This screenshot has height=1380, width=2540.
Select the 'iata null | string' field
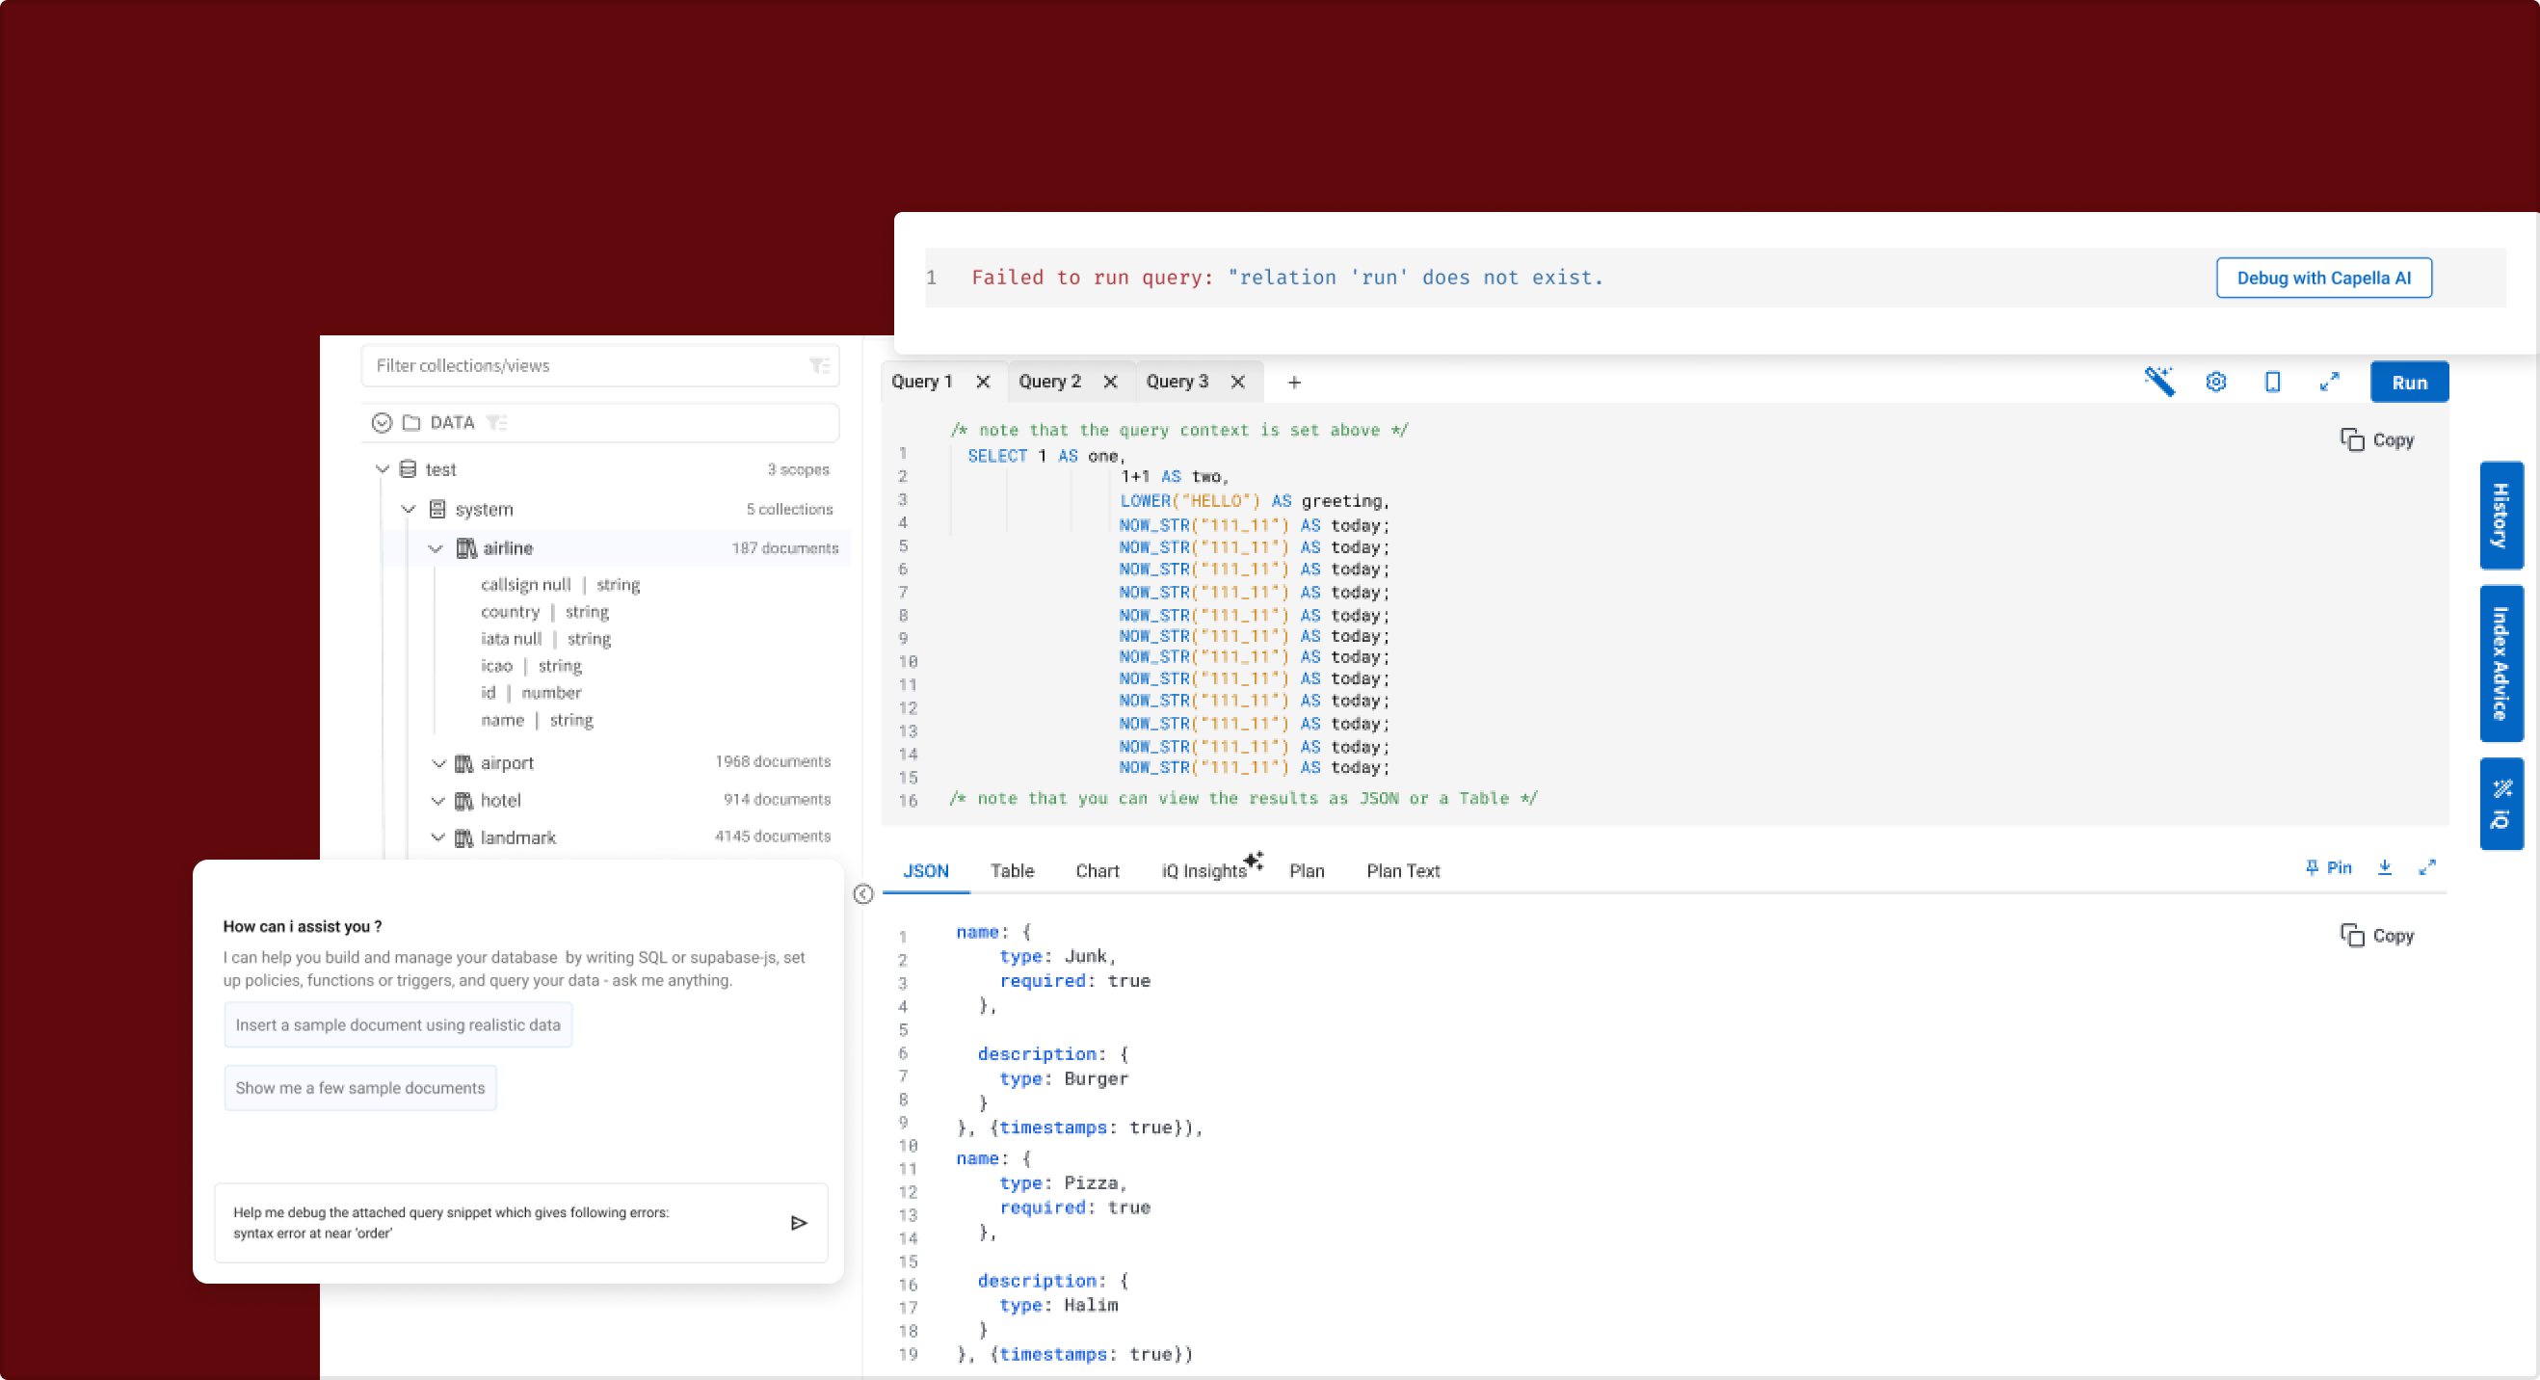point(545,639)
